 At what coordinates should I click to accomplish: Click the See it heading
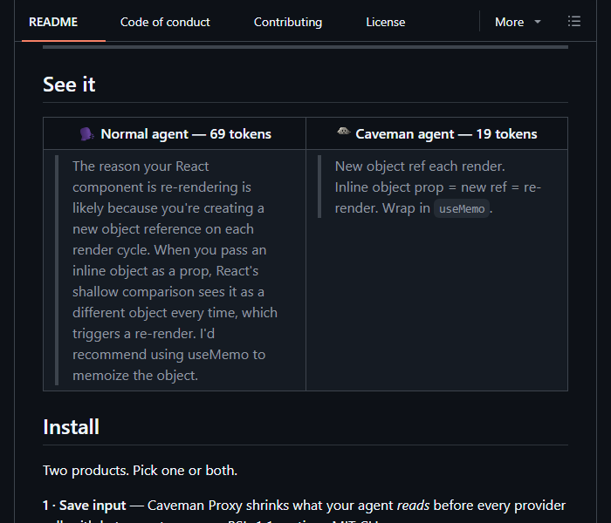click(x=69, y=85)
